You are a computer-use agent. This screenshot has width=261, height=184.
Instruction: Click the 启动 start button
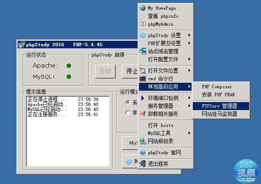tap(105, 71)
